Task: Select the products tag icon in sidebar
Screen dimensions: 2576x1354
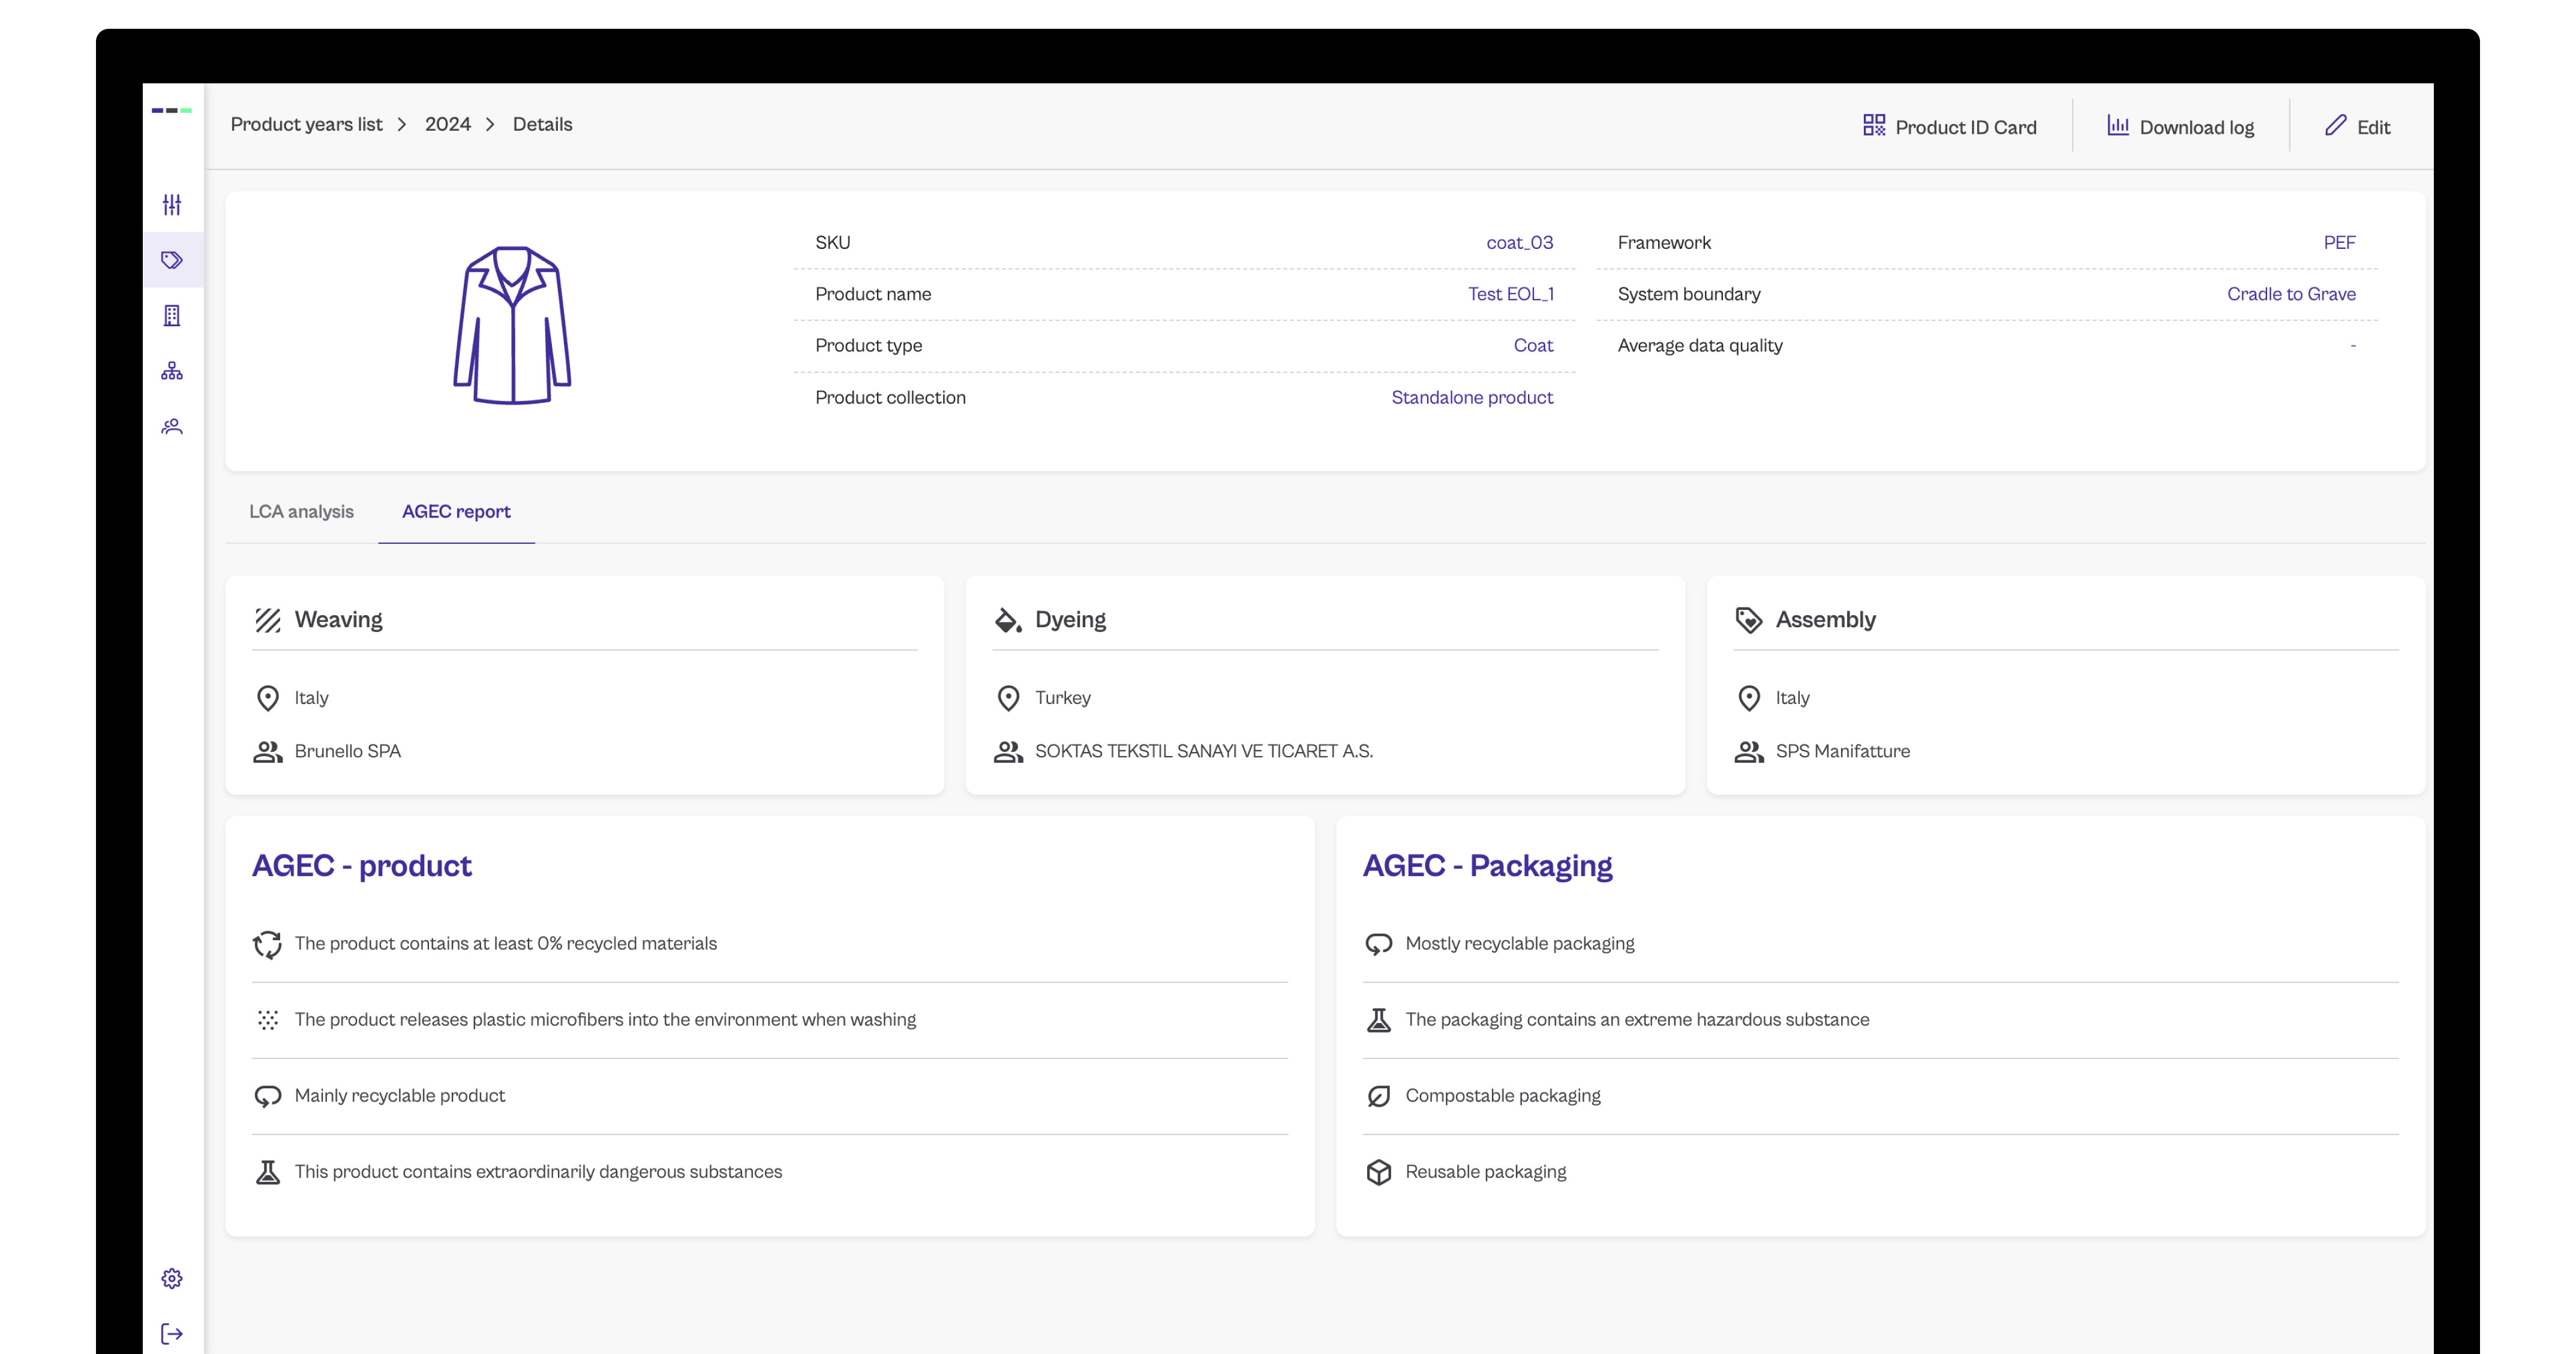Action: pos(172,260)
